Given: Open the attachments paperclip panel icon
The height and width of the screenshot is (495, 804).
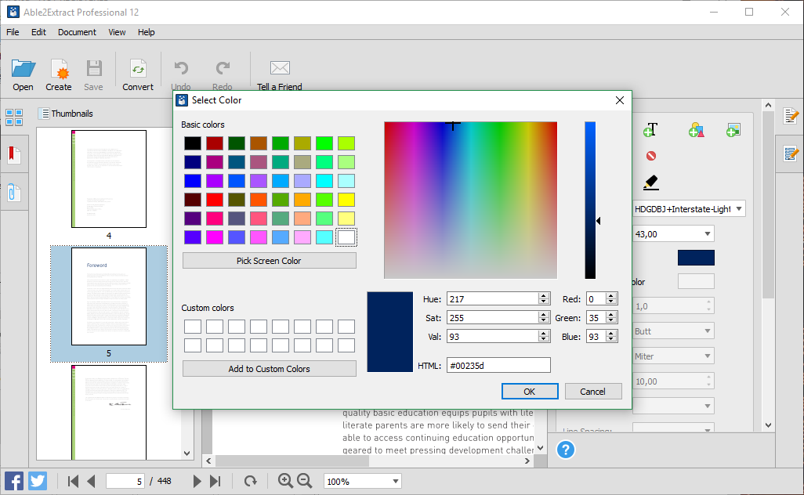Looking at the screenshot, I should point(14,193).
